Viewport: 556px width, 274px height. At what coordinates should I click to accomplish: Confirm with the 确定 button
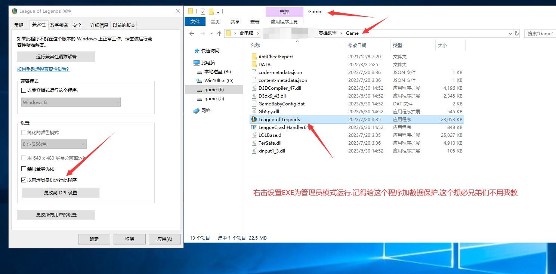point(94,239)
